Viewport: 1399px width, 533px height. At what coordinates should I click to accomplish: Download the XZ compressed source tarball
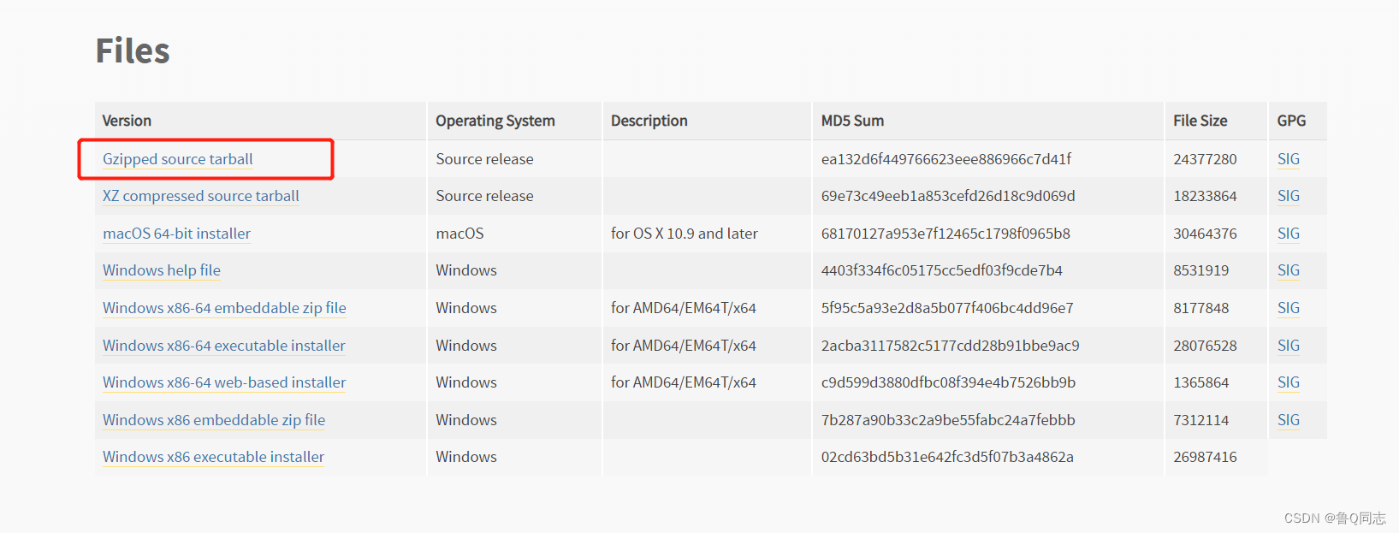pyautogui.click(x=200, y=196)
